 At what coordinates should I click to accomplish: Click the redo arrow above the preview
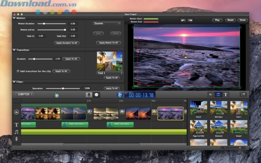click(x=190, y=20)
